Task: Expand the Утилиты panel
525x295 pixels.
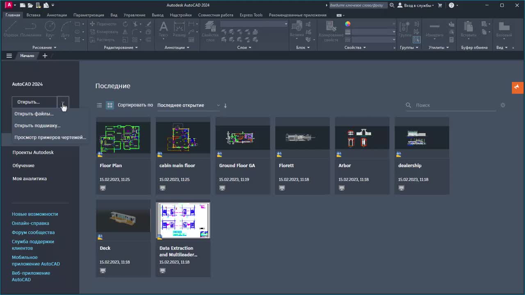Action: click(438, 48)
